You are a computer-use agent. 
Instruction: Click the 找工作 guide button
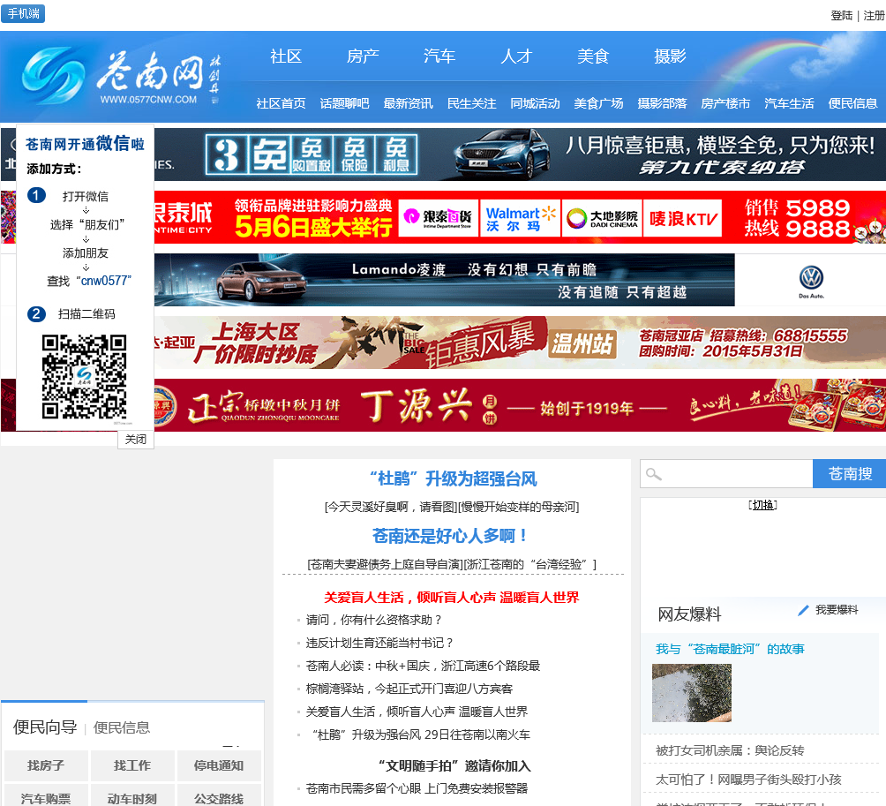click(132, 765)
